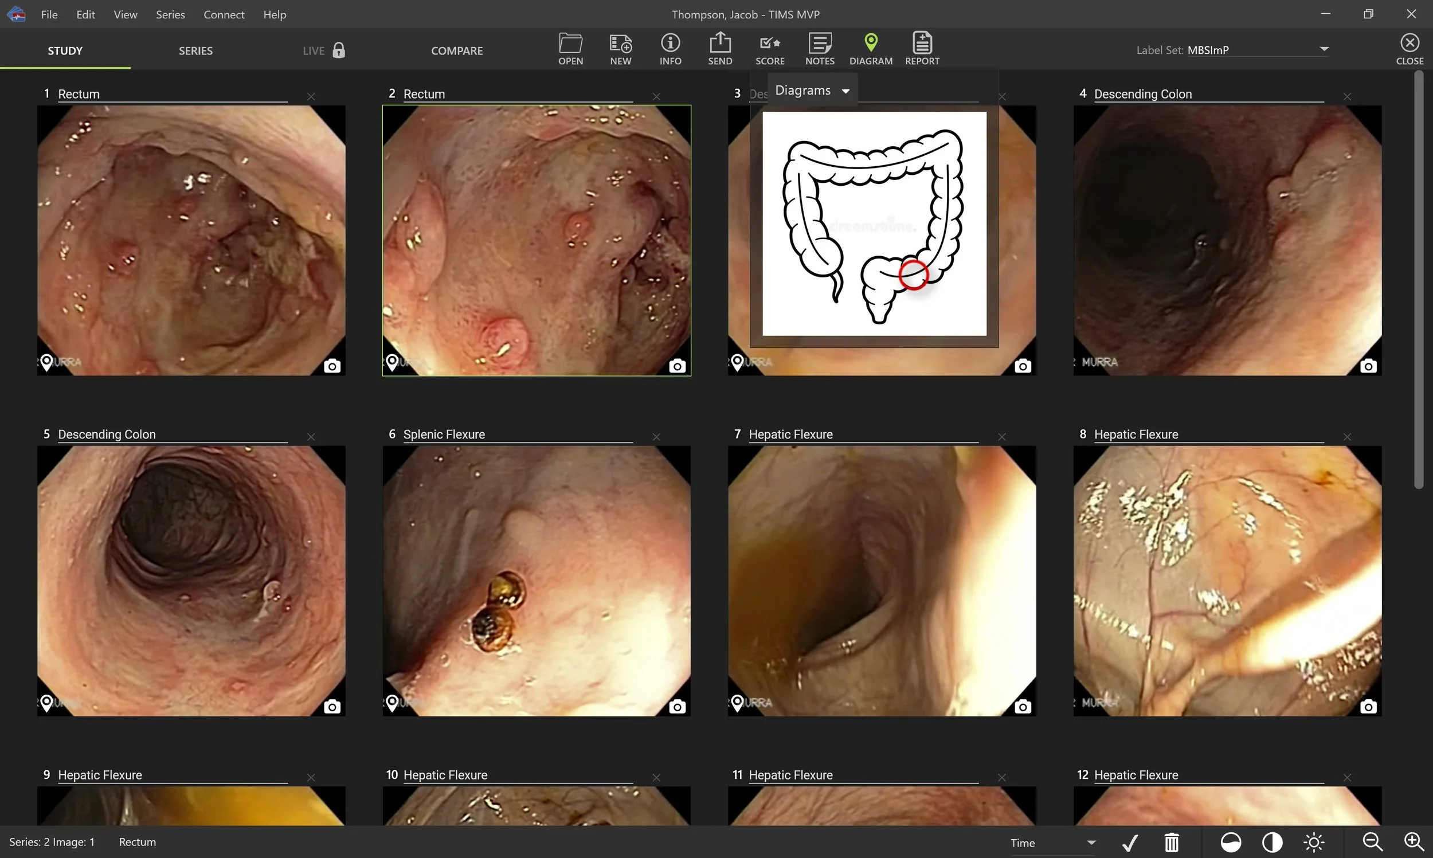This screenshot has height=858, width=1433.
Task: Click the CLOSE study button
Action: [x=1409, y=49]
